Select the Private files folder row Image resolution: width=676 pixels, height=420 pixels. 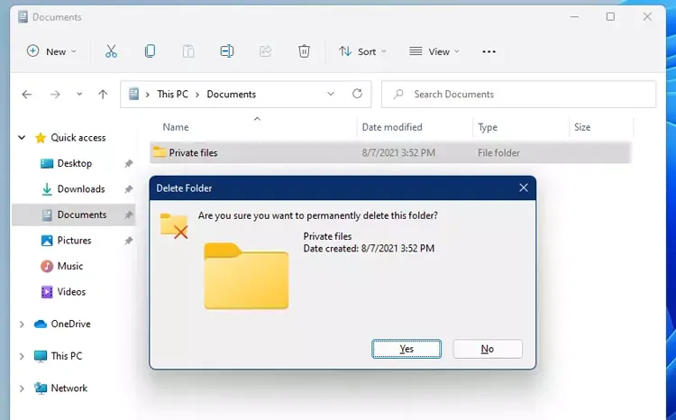(390, 152)
